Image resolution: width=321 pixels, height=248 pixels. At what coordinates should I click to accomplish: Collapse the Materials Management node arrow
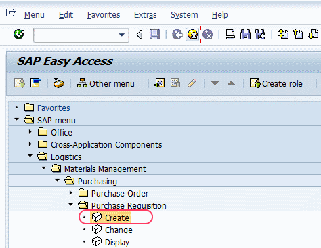click(x=44, y=168)
